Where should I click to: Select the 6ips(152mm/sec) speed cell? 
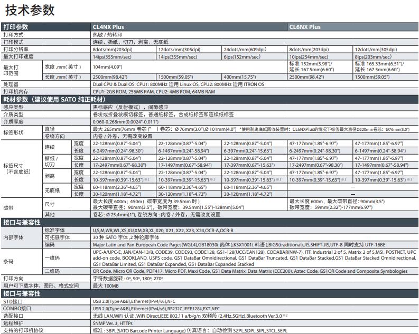(240, 56)
